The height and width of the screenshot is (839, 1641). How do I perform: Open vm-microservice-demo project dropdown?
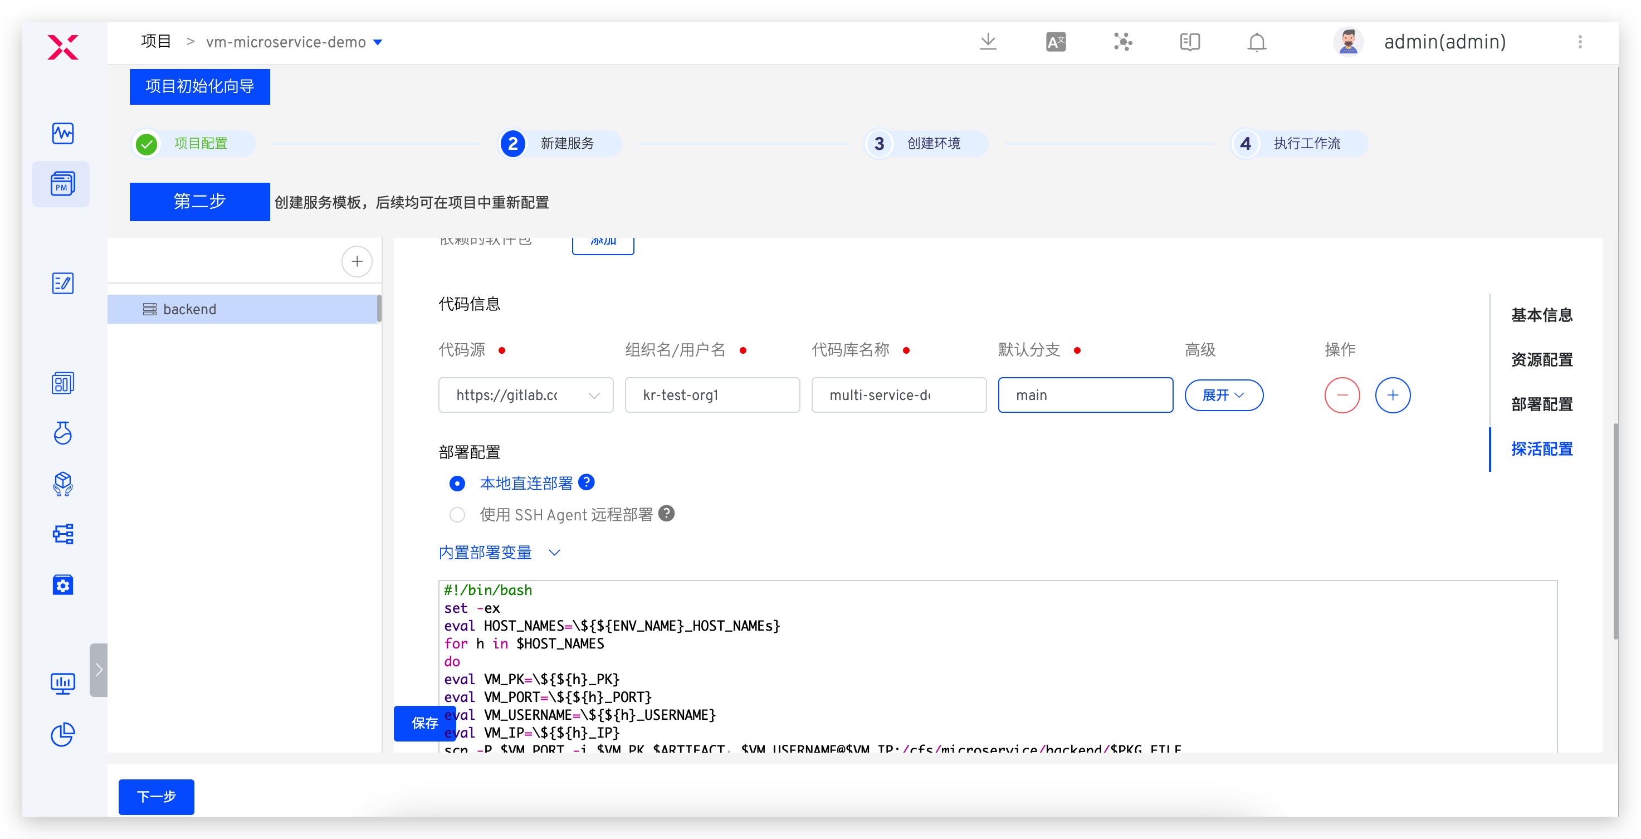click(x=378, y=42)
